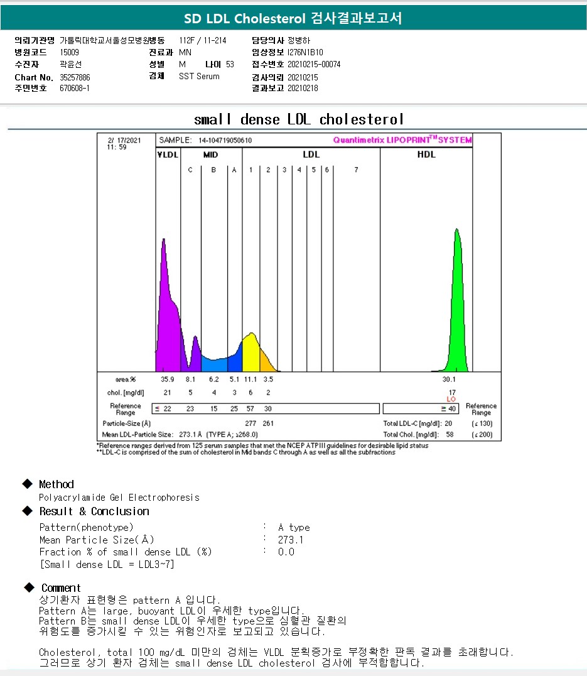Select MID C area % '8.1'
Screen dimensions: 587x676
(x=190, y=379)
